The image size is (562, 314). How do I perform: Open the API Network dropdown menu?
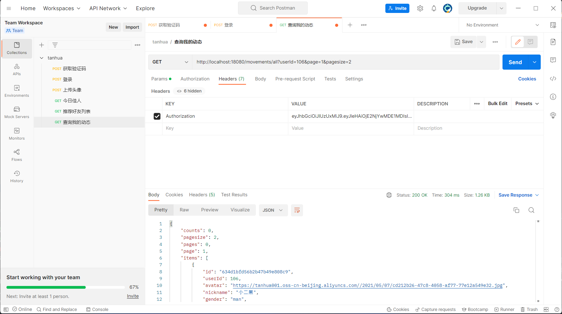(108, 8)
